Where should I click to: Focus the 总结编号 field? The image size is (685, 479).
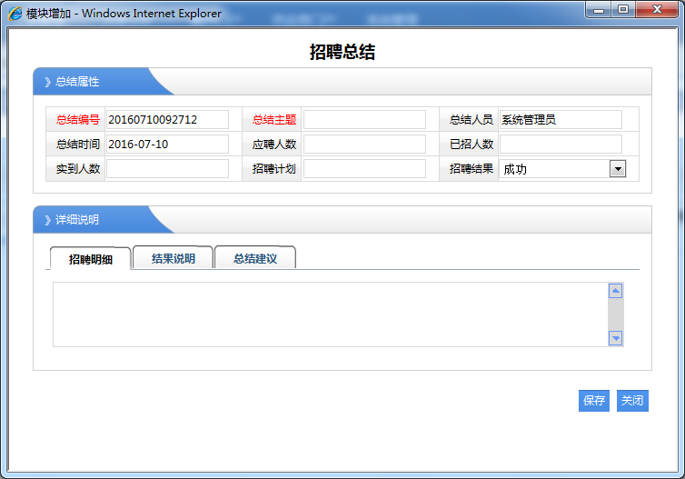tap(167, 120)
